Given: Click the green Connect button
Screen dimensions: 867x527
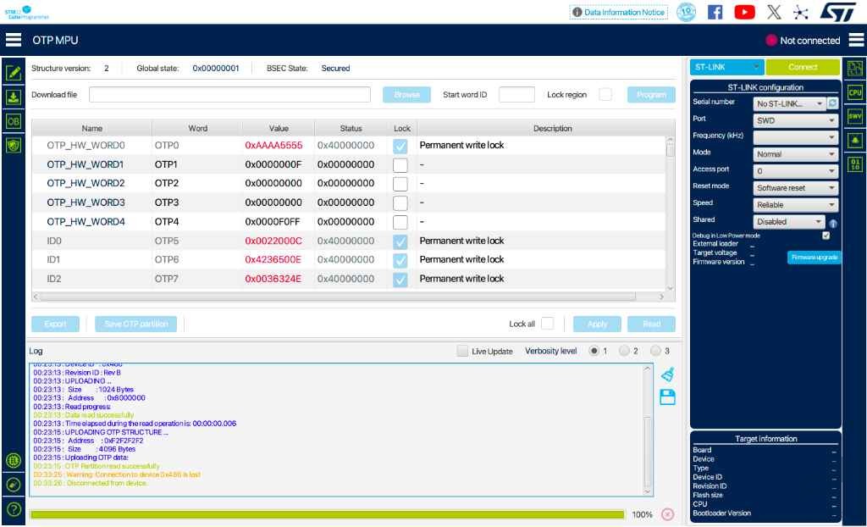Looking at the screenshot, I should 803,67.
